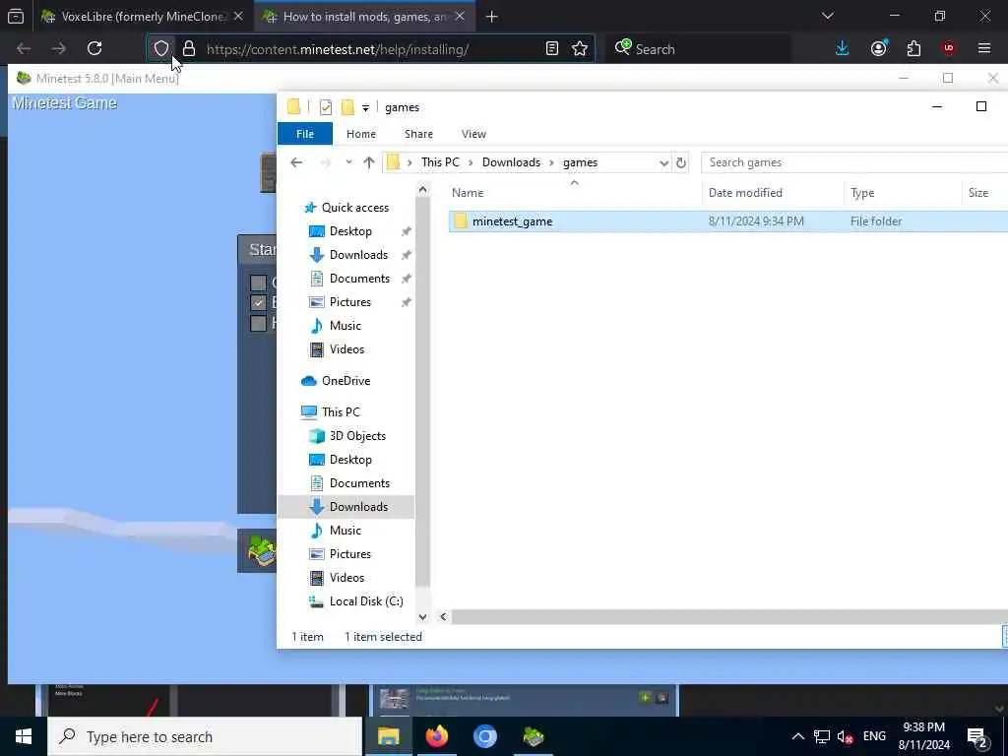Image resolution: width=1008 pixels, height=756 pixels.
Task: Toggle the checked Minetest menu checkbox
Action: (259, 302)
